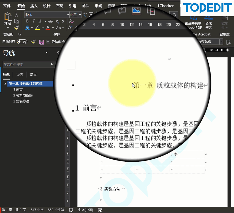Click the superscript x² icon
Viewport: 234px width, 213px height.
point(64,21)
